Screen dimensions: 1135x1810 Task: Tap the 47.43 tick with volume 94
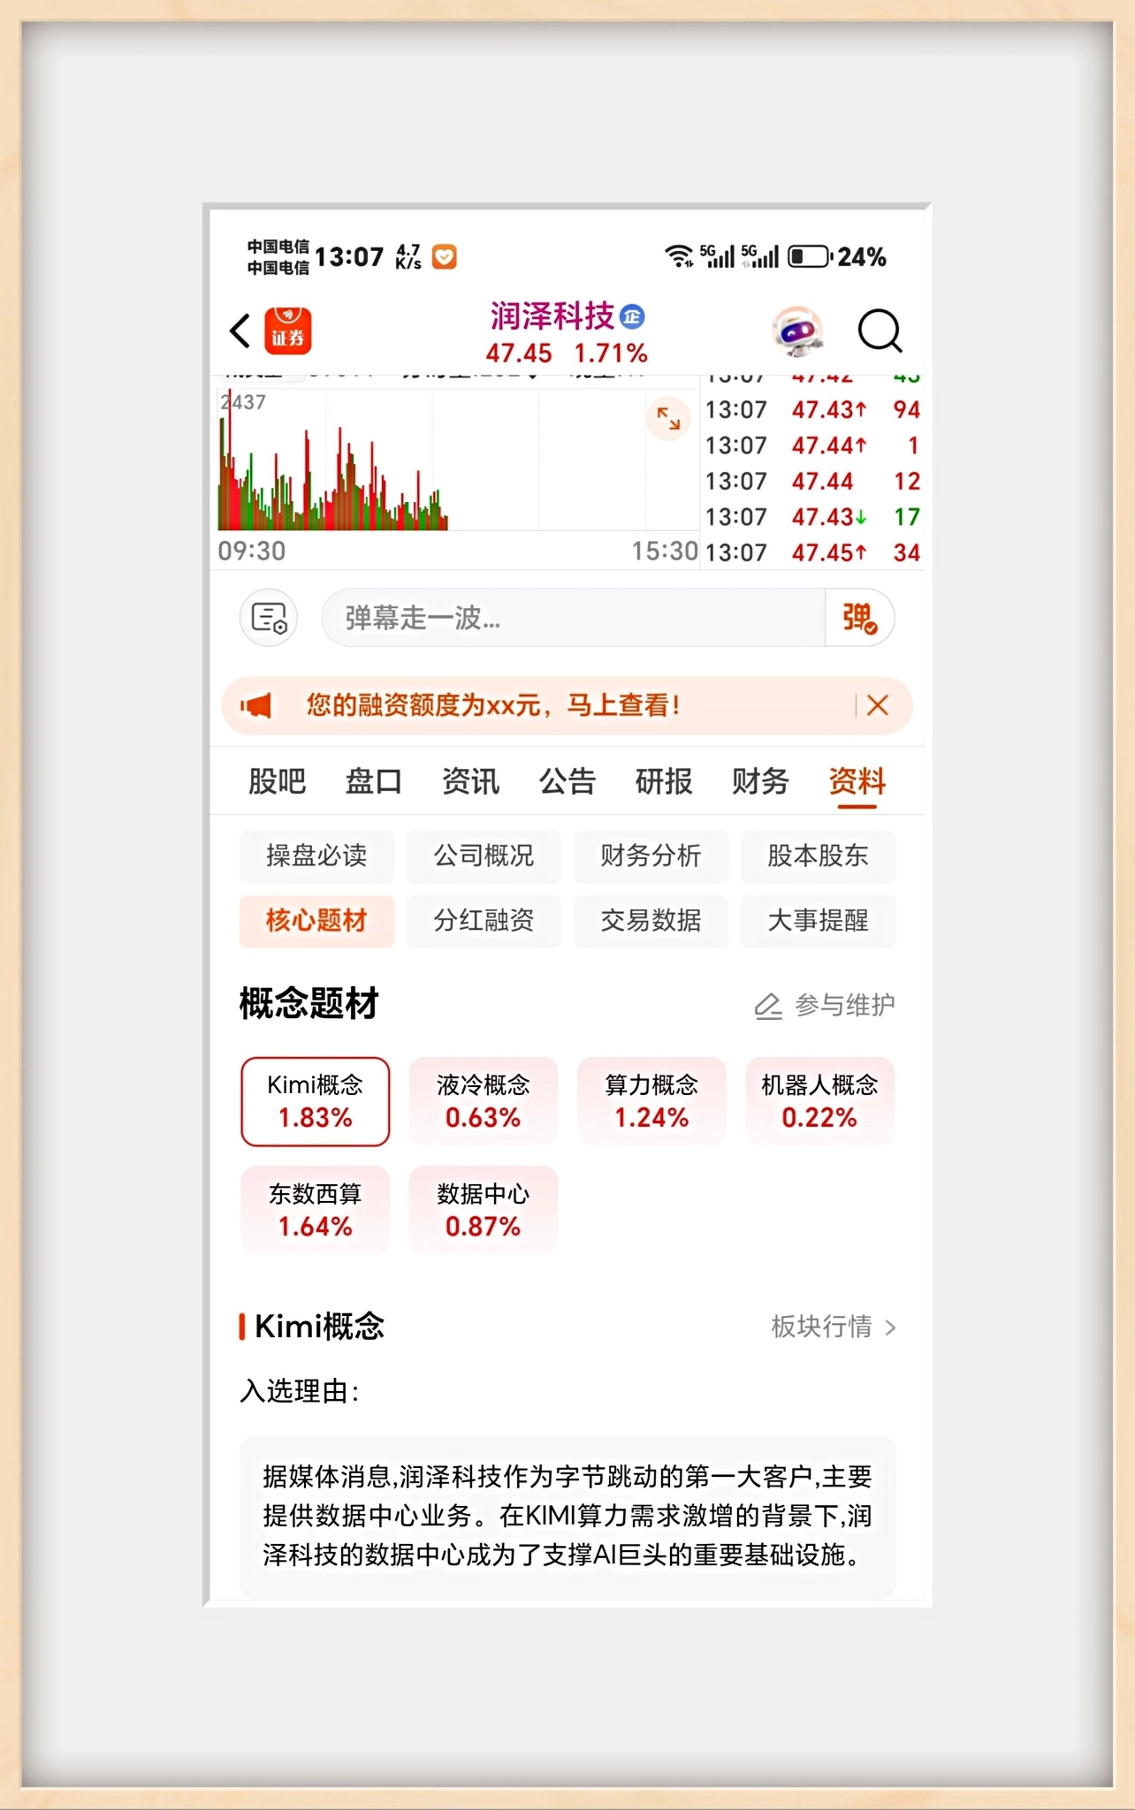(812, 410)
